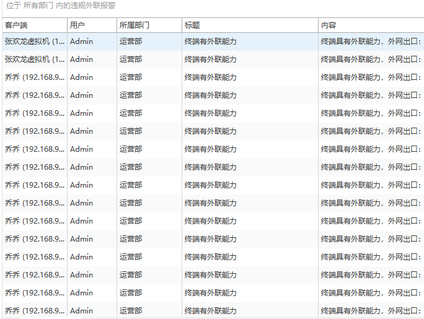The width and height of the screenshot is (424, 319).
Task: Click 终端有外联能力 in the non-highlighted 张欢龙虚拟机 row
Action: tap(210, 59)
